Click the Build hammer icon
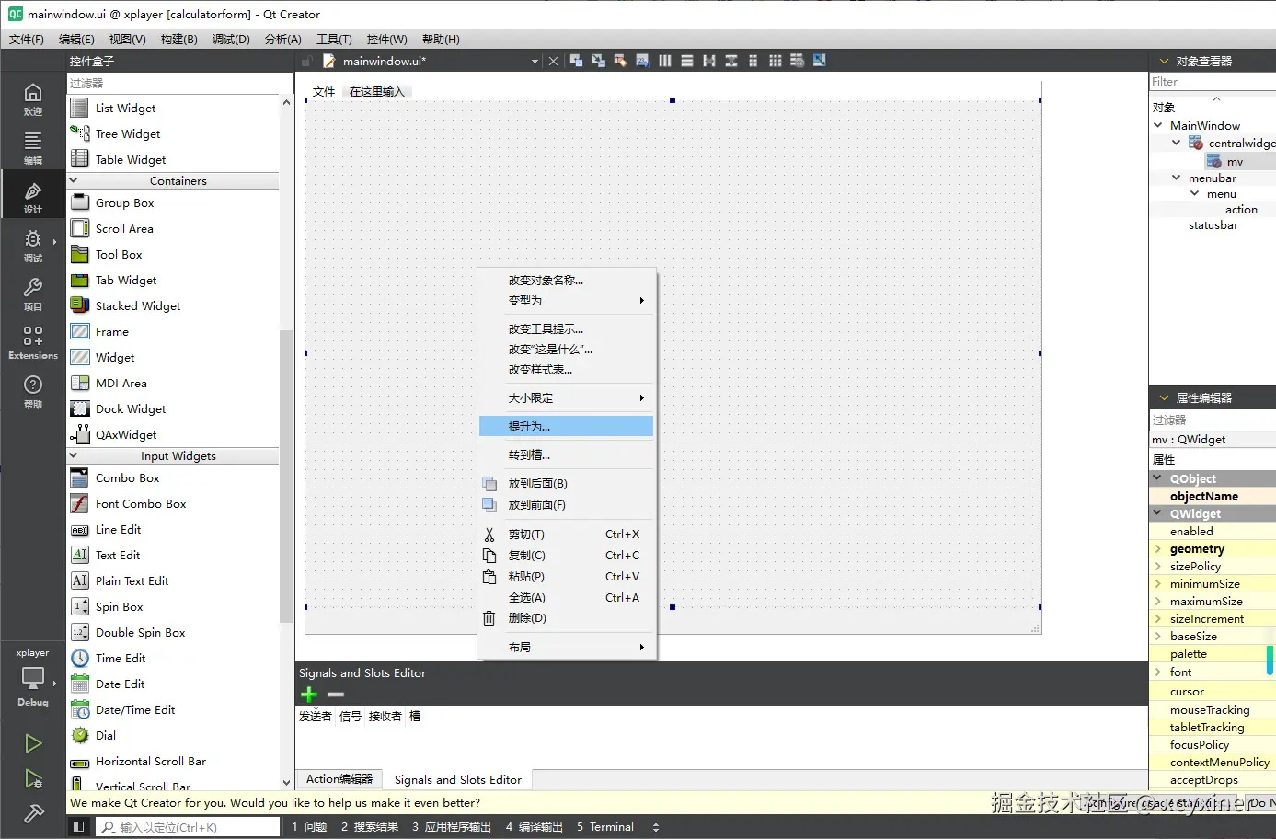The width and height of the screenshot is (1276, 839). 33,813
